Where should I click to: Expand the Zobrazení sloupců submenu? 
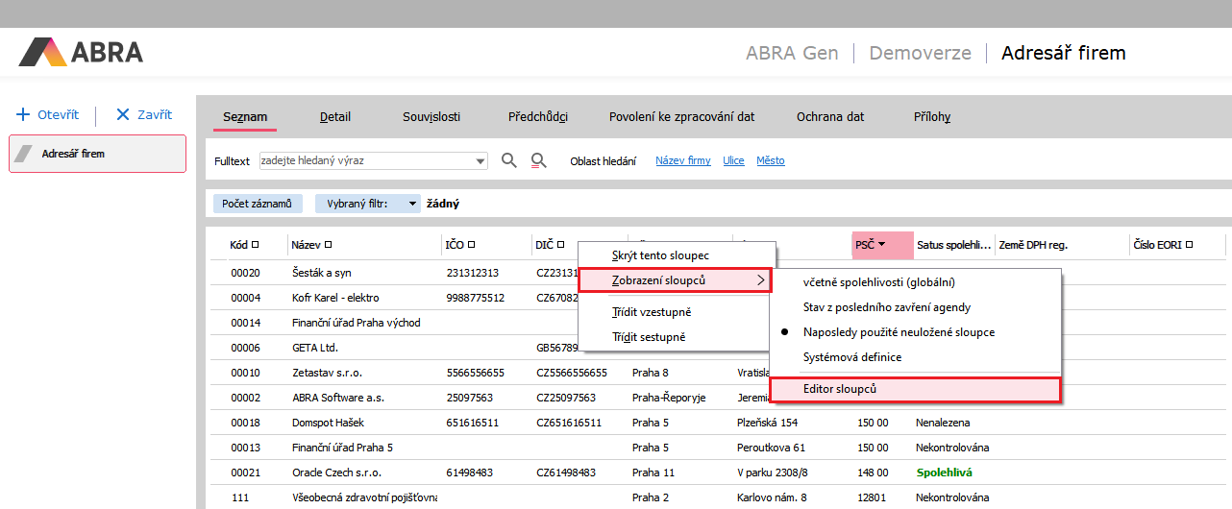675,280
